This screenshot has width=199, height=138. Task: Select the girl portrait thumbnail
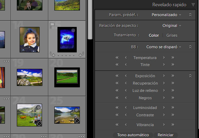coord(29,39)
